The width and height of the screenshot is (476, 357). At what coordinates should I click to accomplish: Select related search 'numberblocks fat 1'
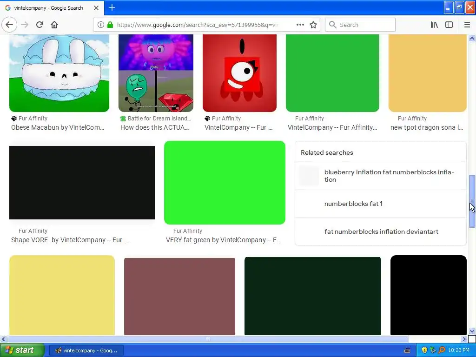tap(381, 204)
